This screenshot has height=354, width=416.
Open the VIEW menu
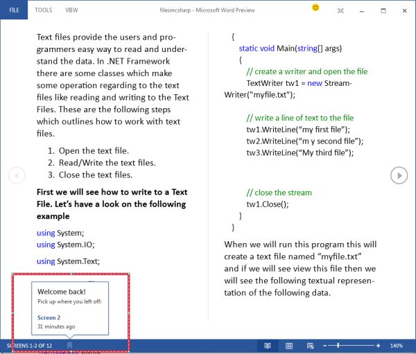(x=71, y=10)
